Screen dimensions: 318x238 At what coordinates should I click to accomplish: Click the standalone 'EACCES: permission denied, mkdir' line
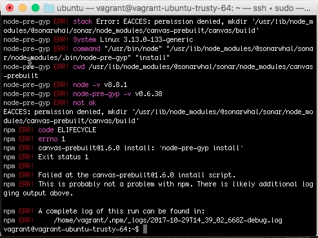[x=158, y=112]
